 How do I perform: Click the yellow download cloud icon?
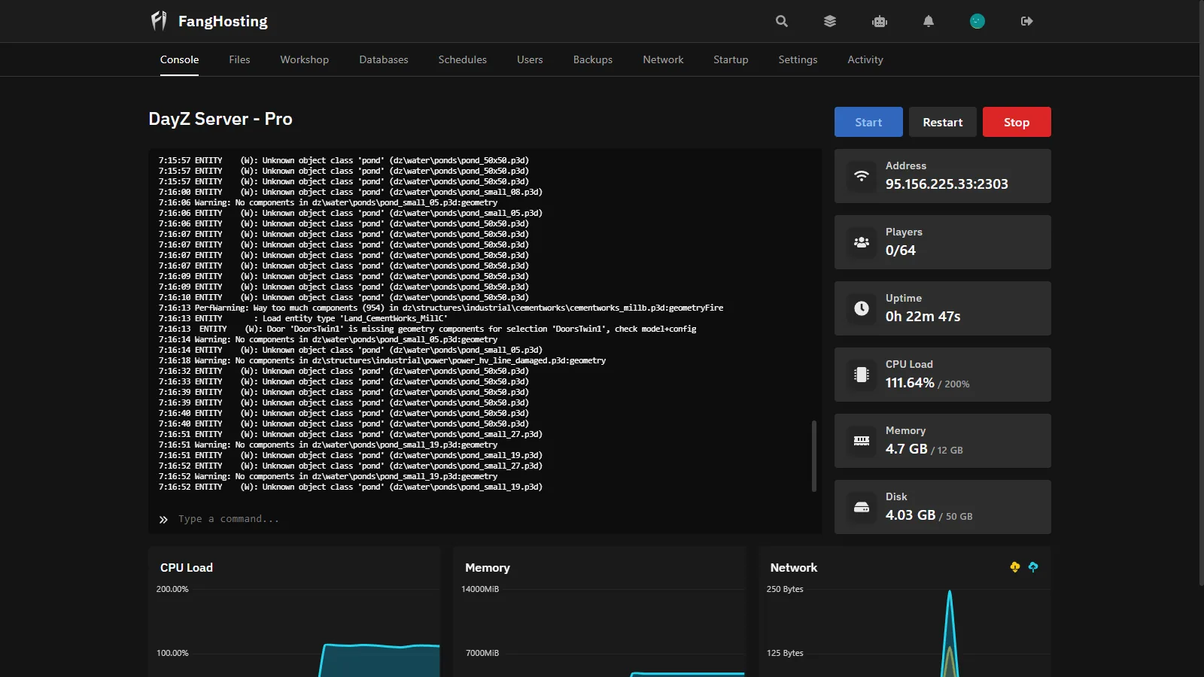1015,567
